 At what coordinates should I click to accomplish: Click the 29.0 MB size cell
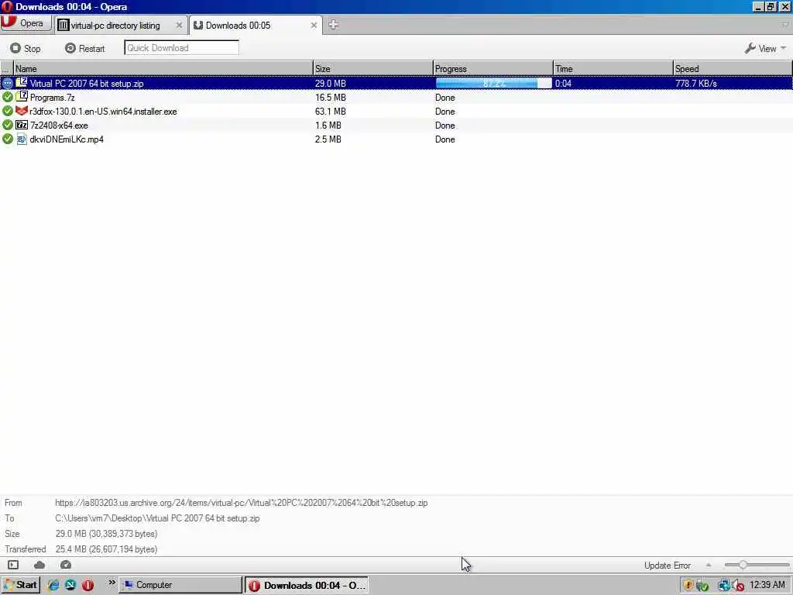[x=330, y=84]
